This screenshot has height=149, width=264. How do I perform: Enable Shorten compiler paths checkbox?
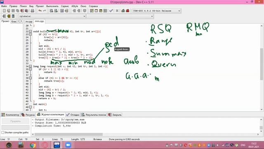pos(3,132)
